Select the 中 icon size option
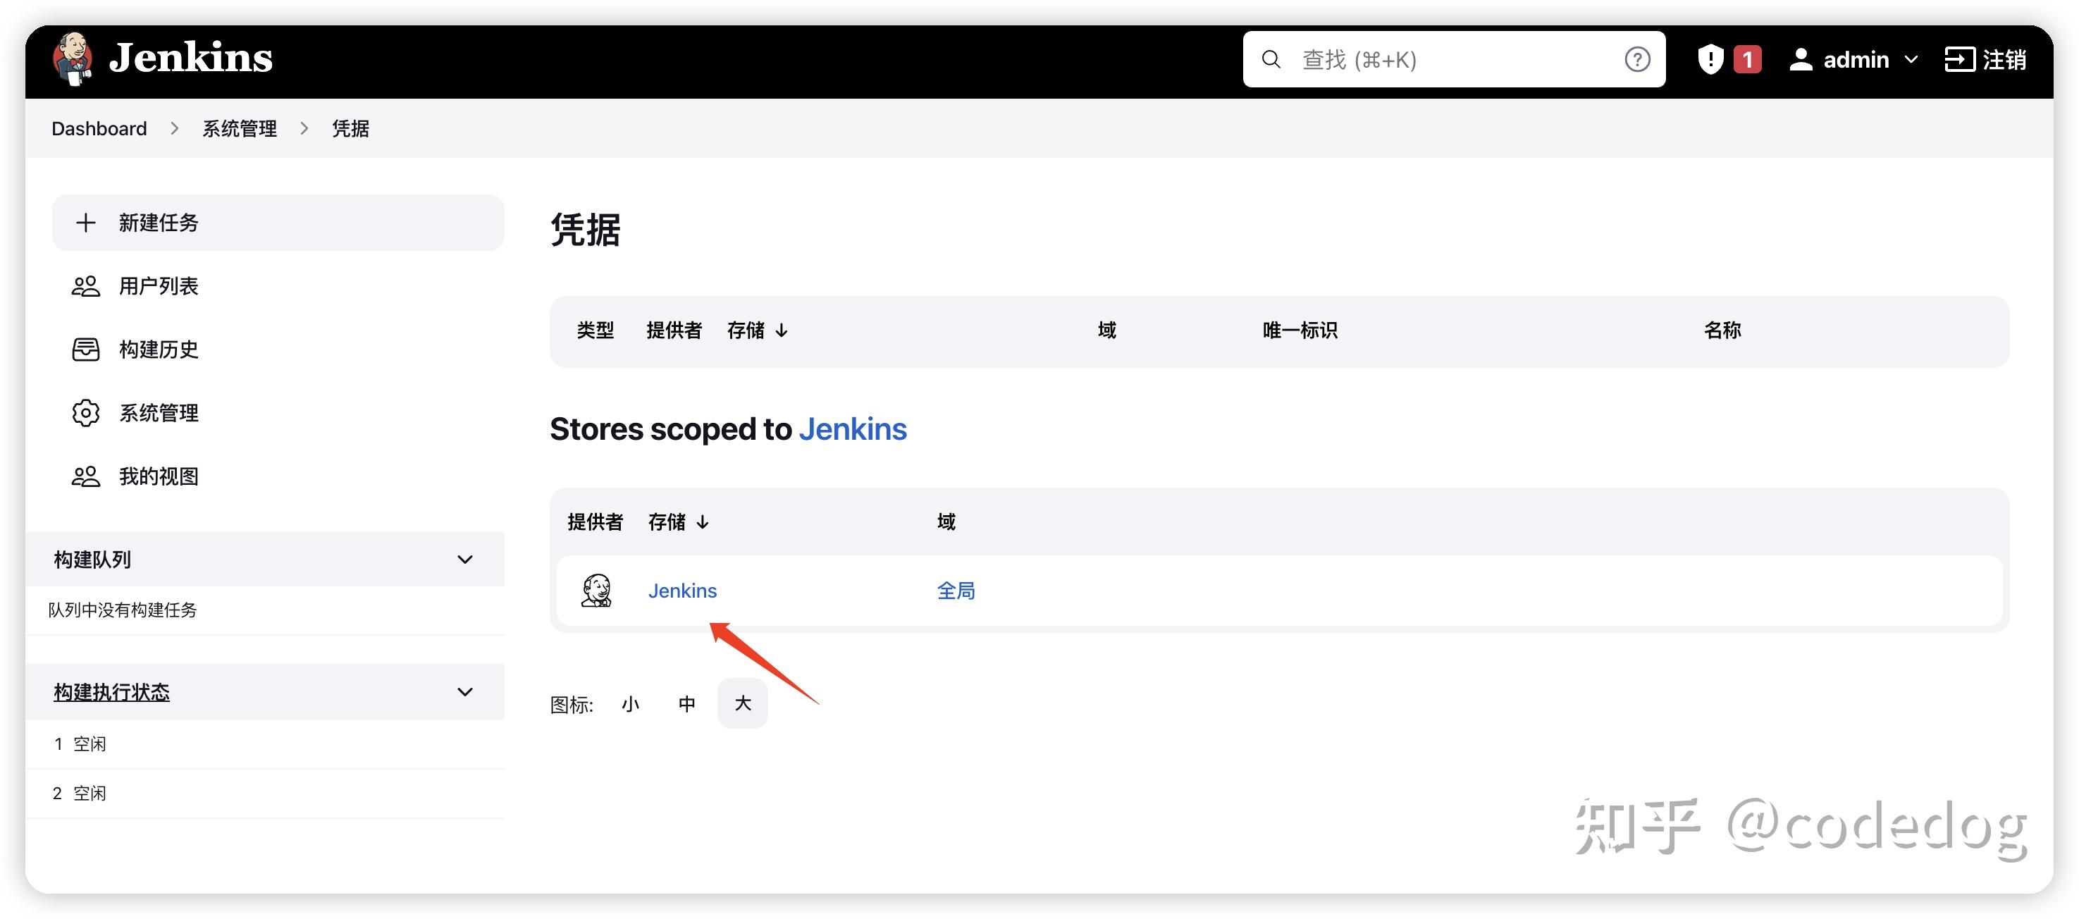The width and height of the screenshot is (2079, 919). tap(687, 703)
